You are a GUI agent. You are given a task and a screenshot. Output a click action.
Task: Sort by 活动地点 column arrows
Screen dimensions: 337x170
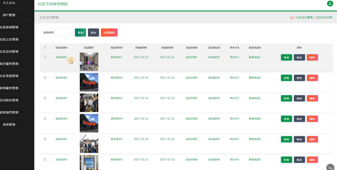219,48
